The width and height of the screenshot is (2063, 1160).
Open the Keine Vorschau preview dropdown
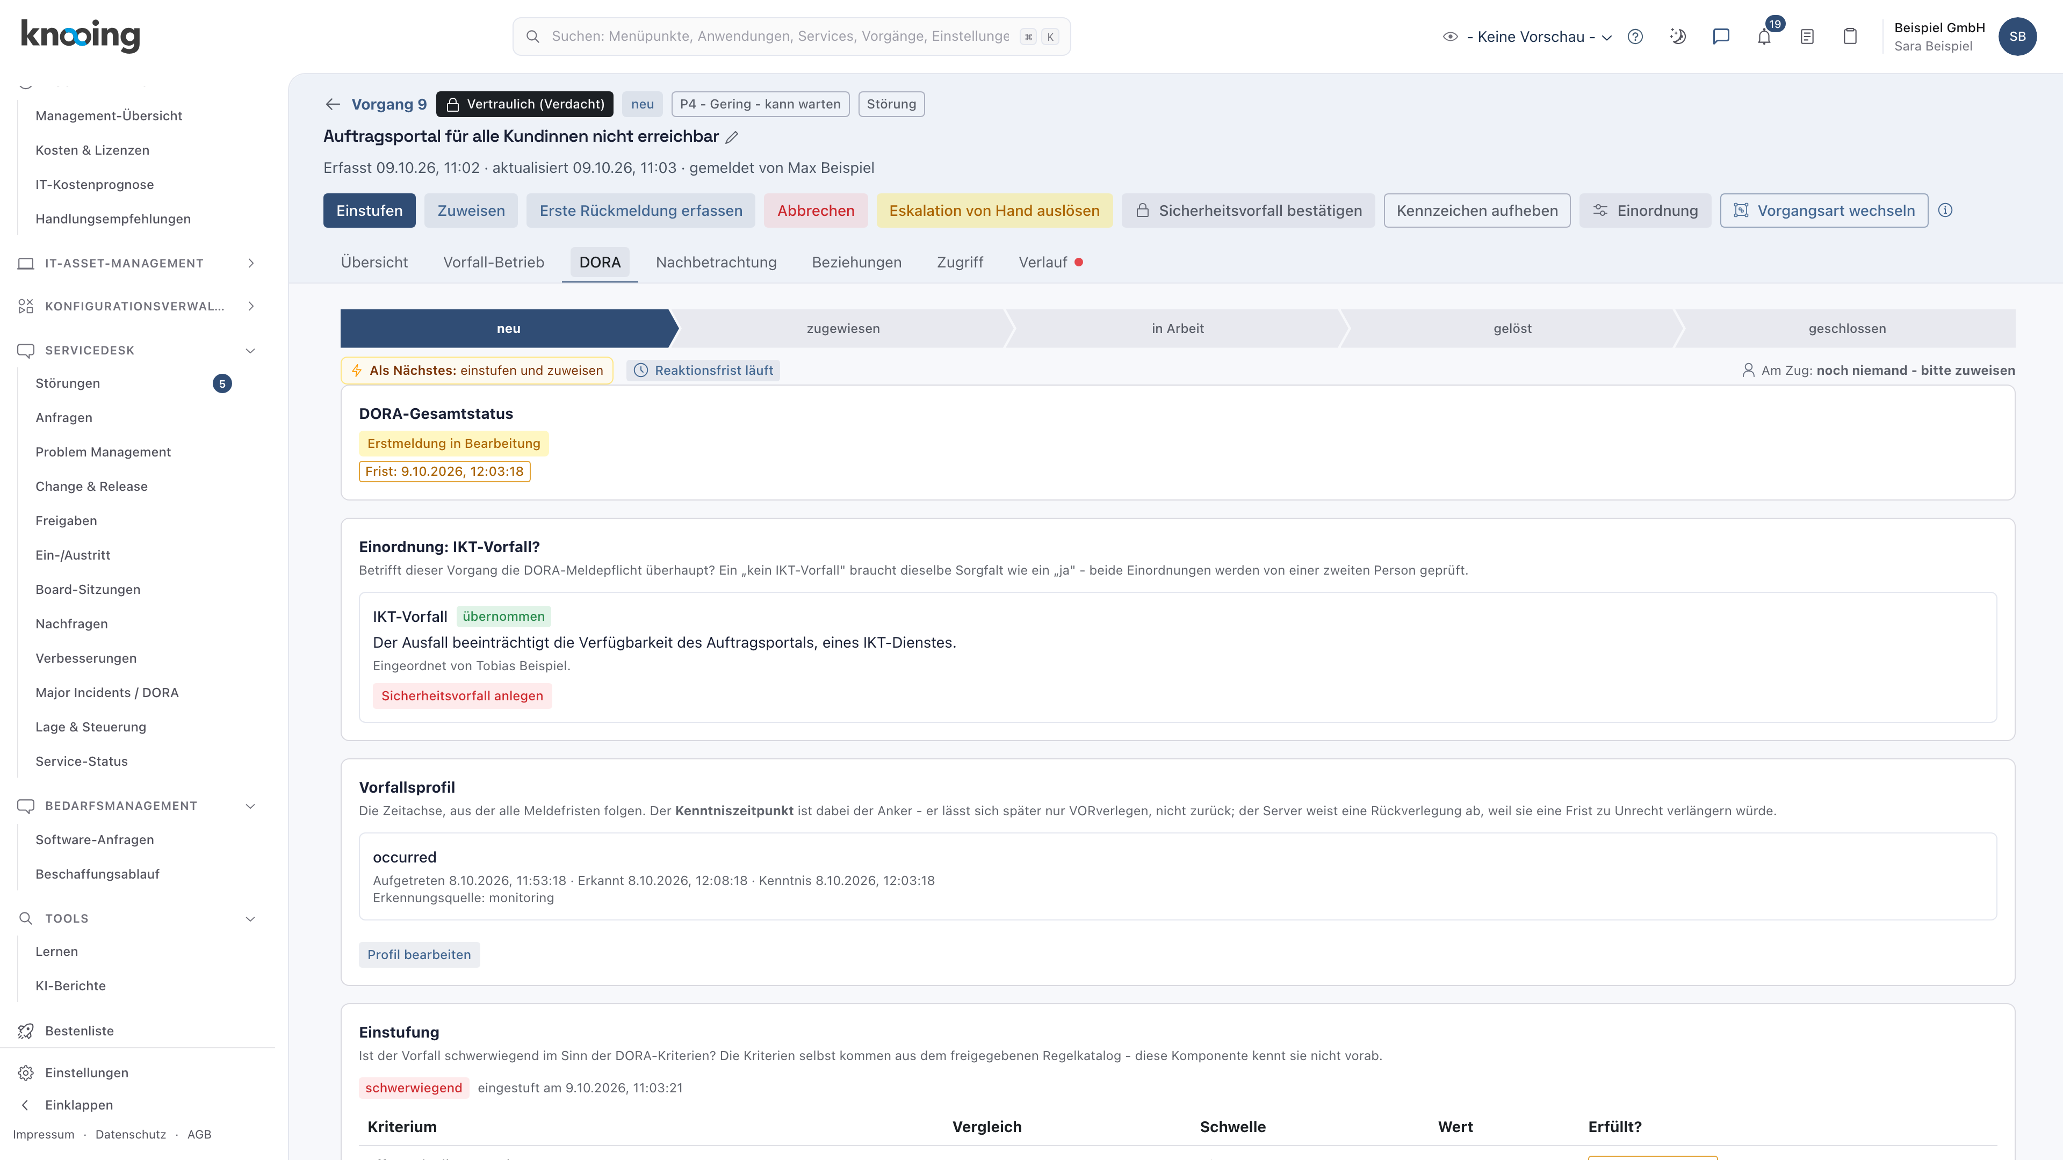tap(1528, 37)
